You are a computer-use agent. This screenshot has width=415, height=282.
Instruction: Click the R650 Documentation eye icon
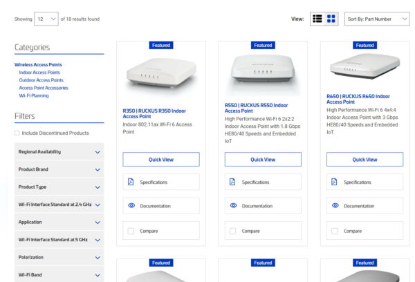(x=335, y=206)
